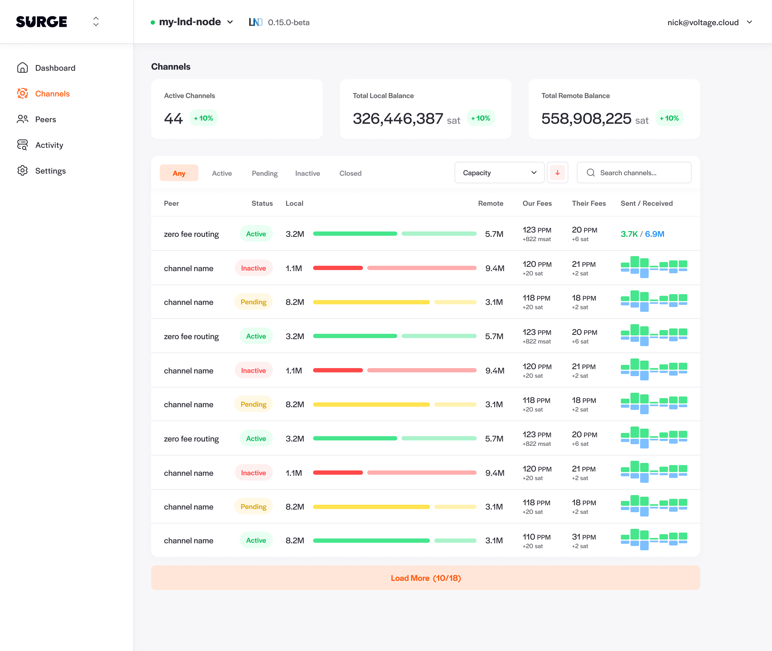
Task: Click the SURGE logo
Action: click(42, 22)
